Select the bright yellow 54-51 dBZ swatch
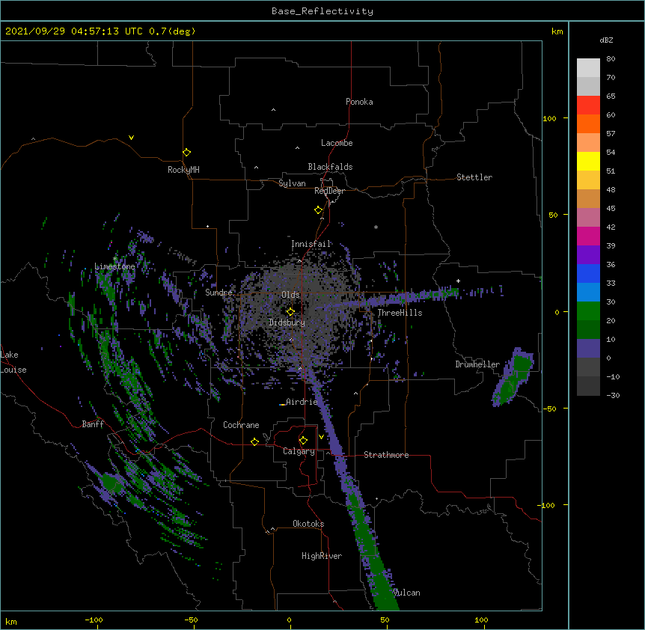The height and width of the screenshot is (630, 645). pos(588,162)
